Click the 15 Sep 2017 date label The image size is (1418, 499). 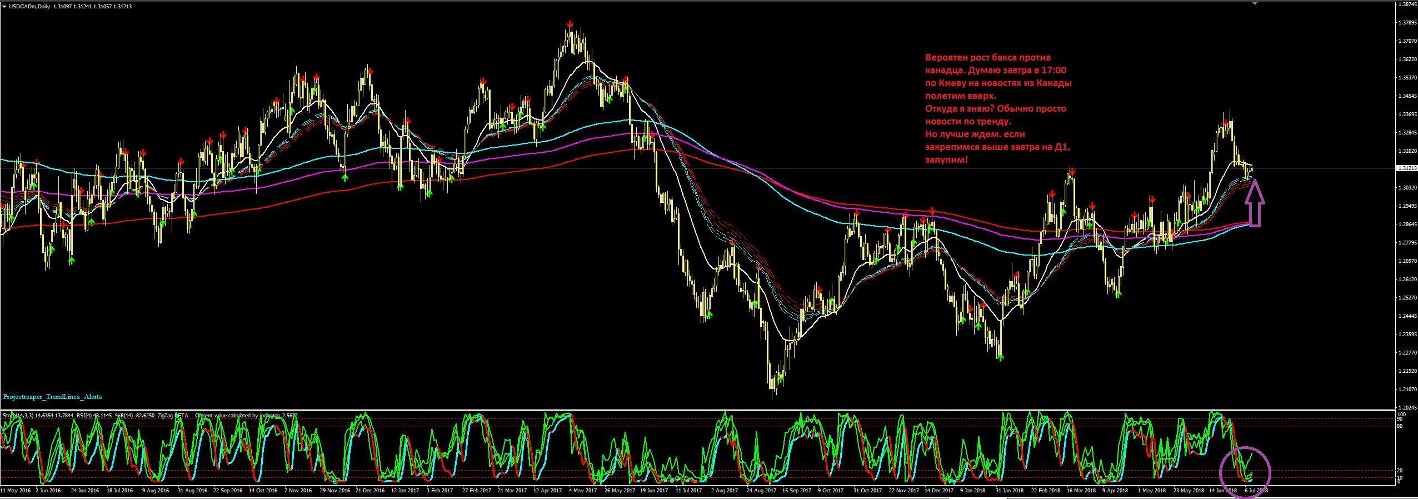tap(797, 491)
